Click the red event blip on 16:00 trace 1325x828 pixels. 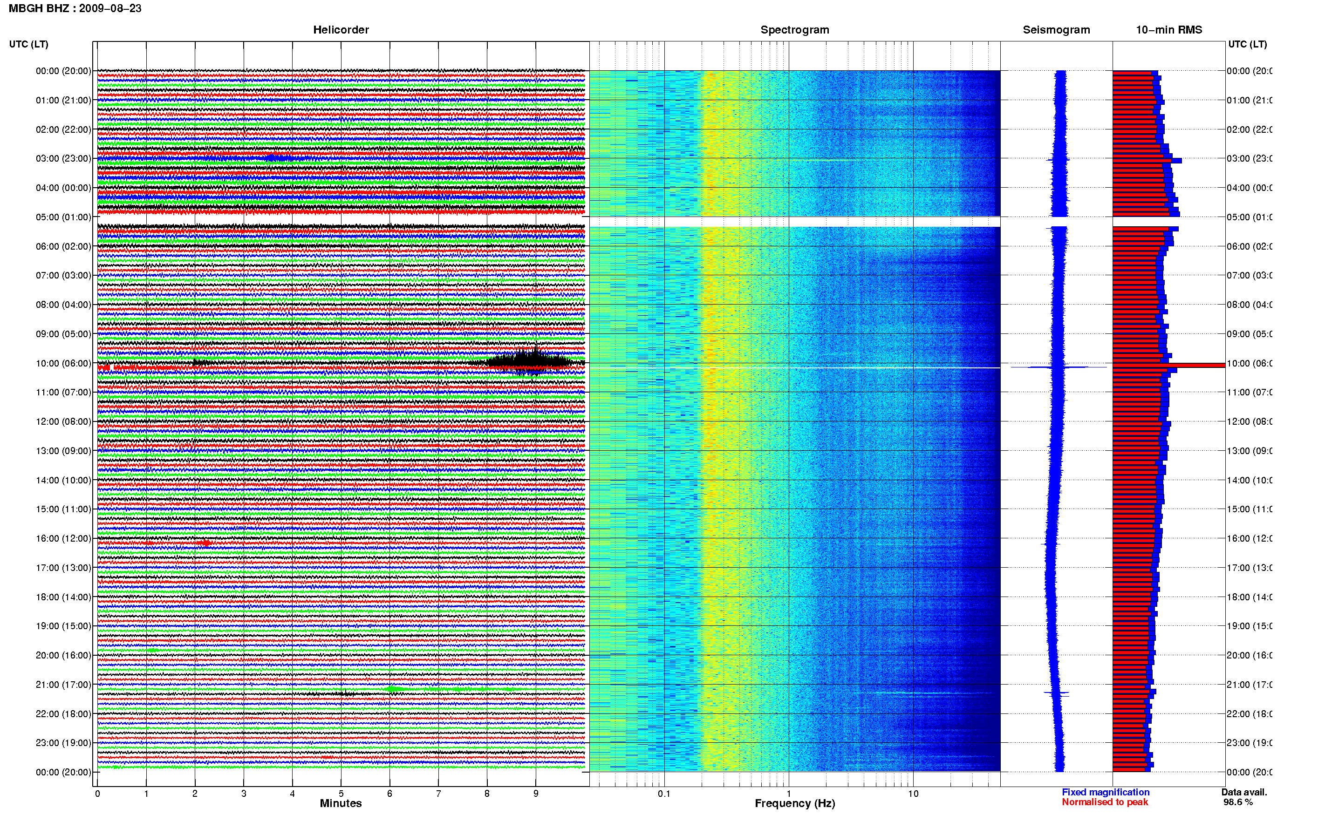click(205, 543)
